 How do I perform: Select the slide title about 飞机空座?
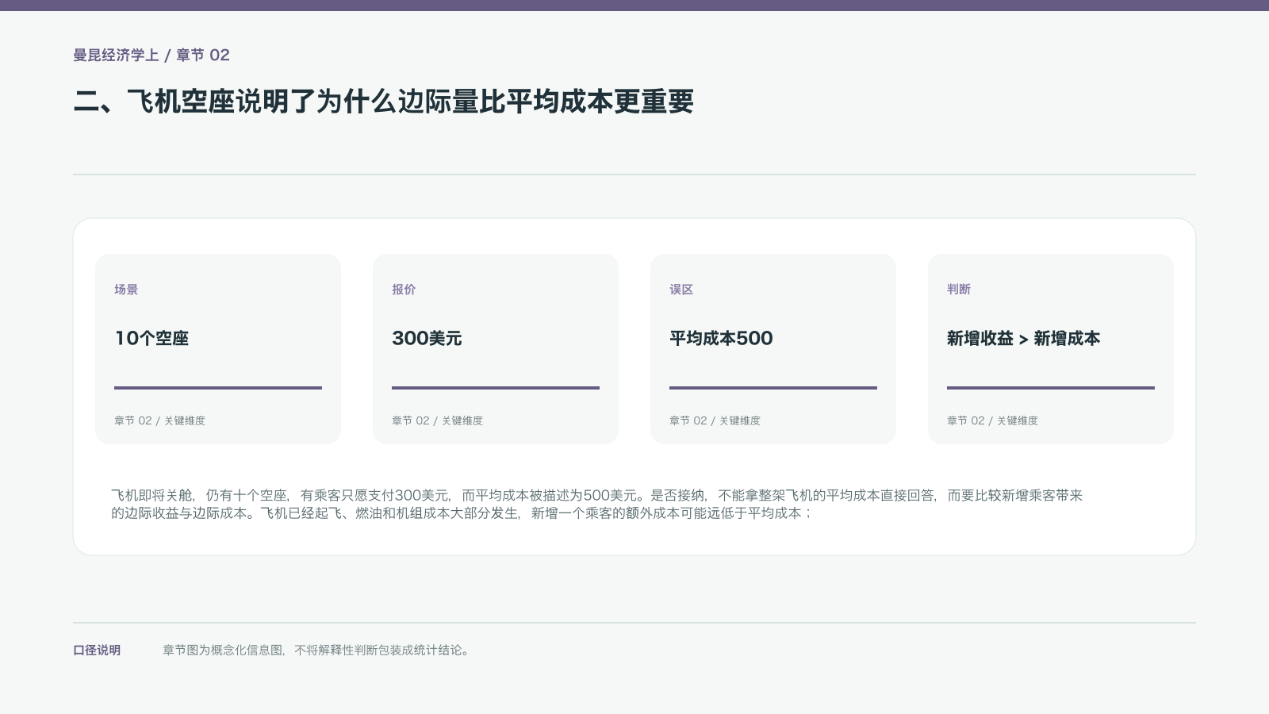click(384, 102)
